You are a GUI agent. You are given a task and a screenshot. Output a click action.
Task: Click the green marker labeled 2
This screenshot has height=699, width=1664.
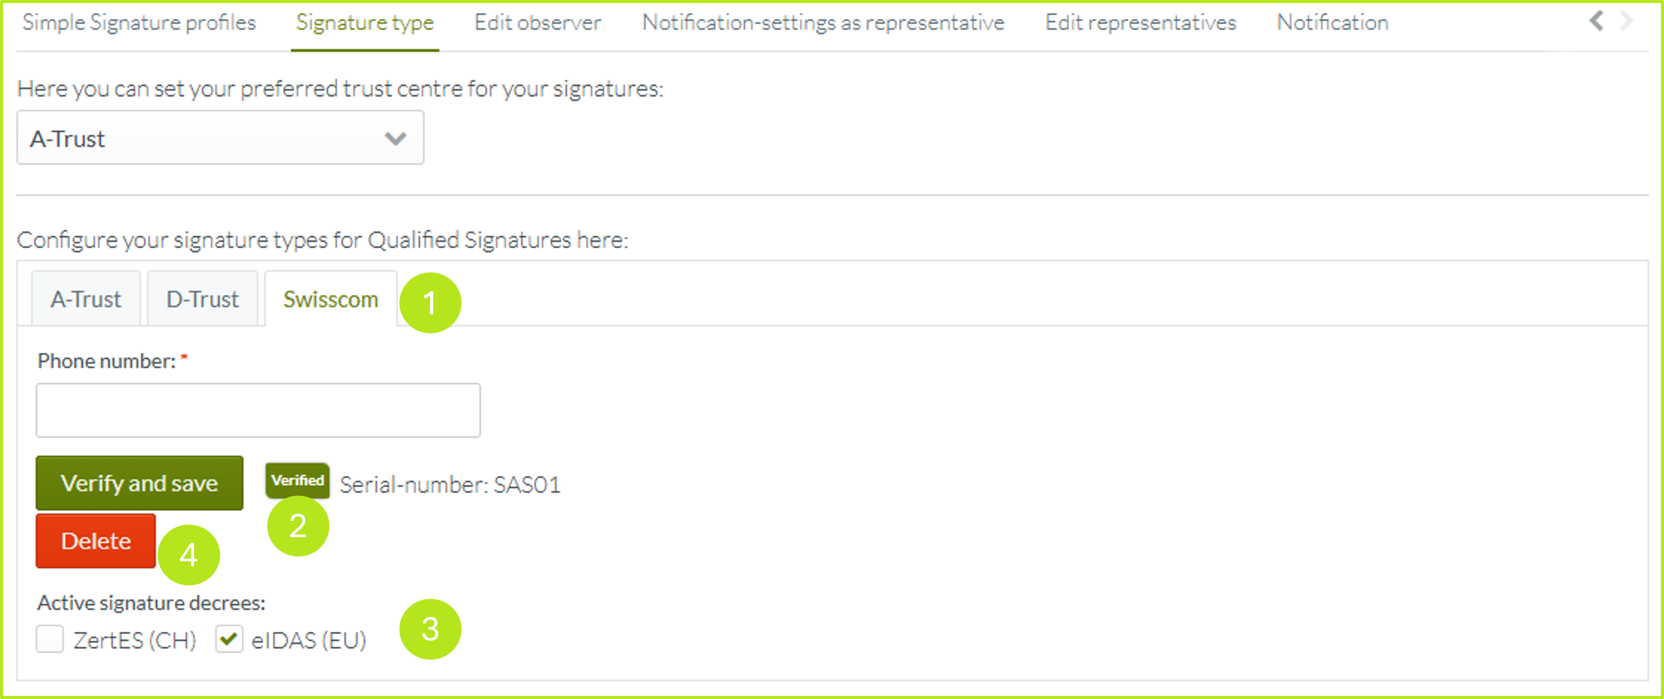[298, 526]
